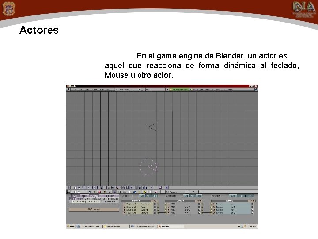Toggle the Anisotropic button
Screen dimensions: 318x239
point(110,202)
